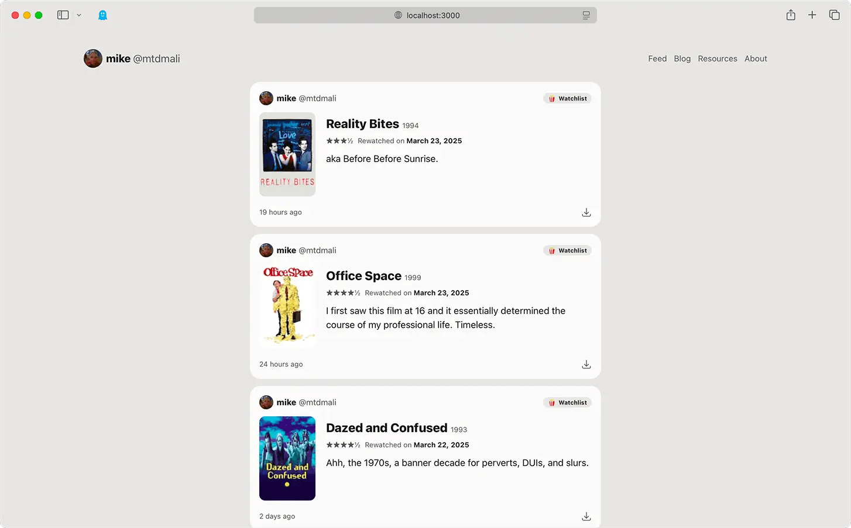Image resolution: width=851 pixels, height=528 pixels.
Task: Click the download icon under Dazed and Confused post
Action: point(586,516)
